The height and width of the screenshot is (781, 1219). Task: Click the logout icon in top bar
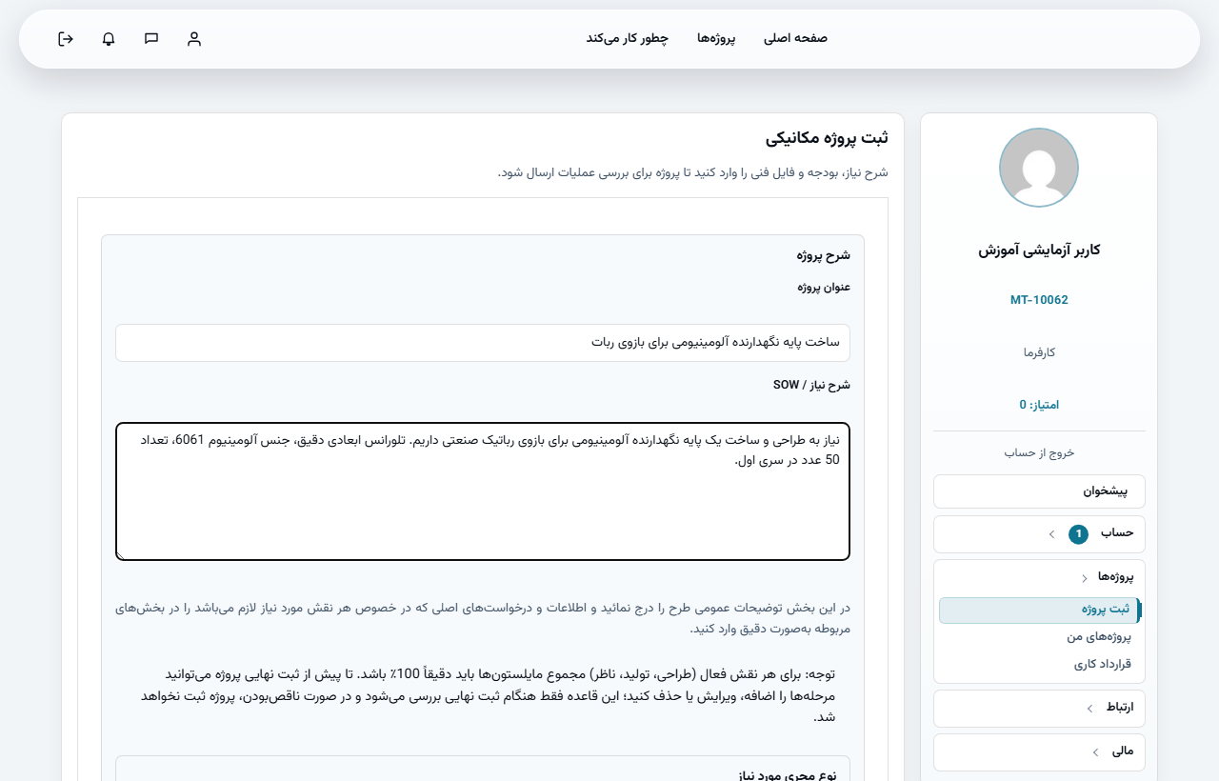tap(66, 39)
